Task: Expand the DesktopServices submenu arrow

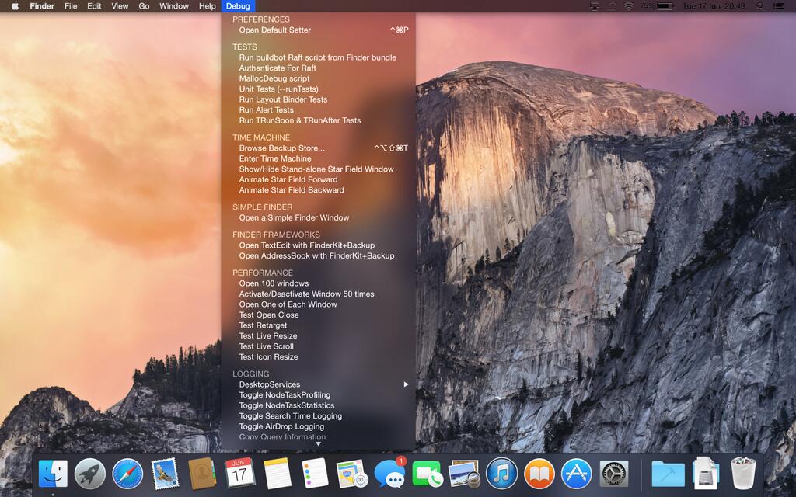Action: coord(406,384)
